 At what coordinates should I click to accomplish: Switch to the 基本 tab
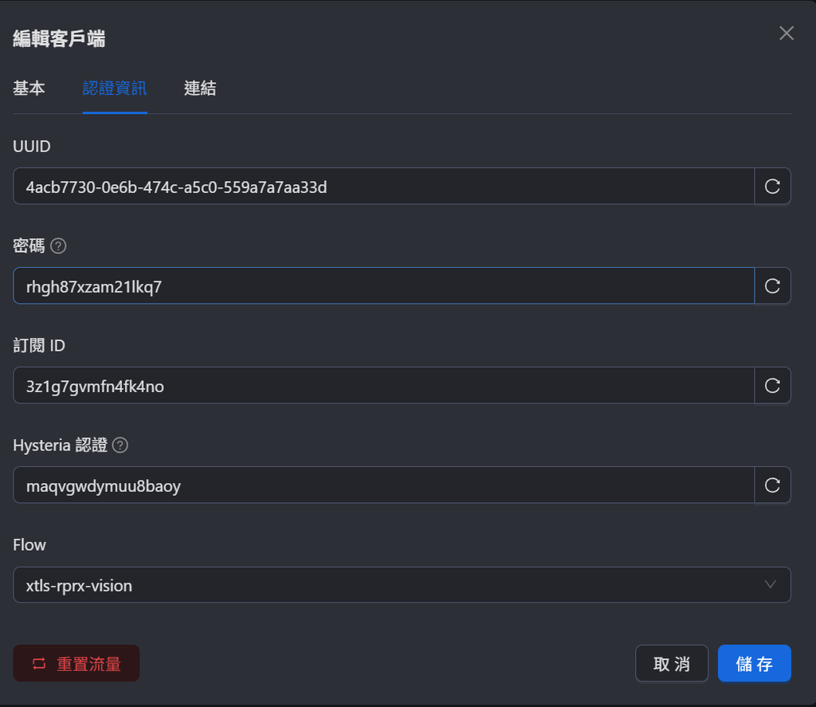(x=29, y=88)
